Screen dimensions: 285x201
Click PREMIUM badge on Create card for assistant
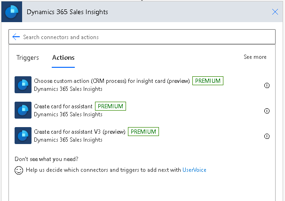111,106
